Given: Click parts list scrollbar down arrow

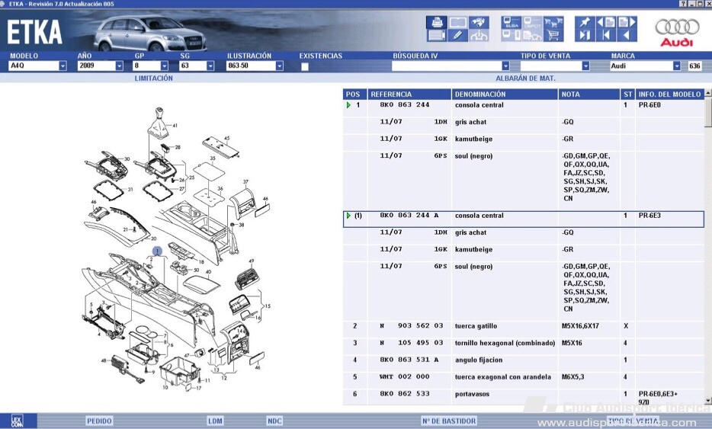Looking at the screenshot, I should 708,400.
